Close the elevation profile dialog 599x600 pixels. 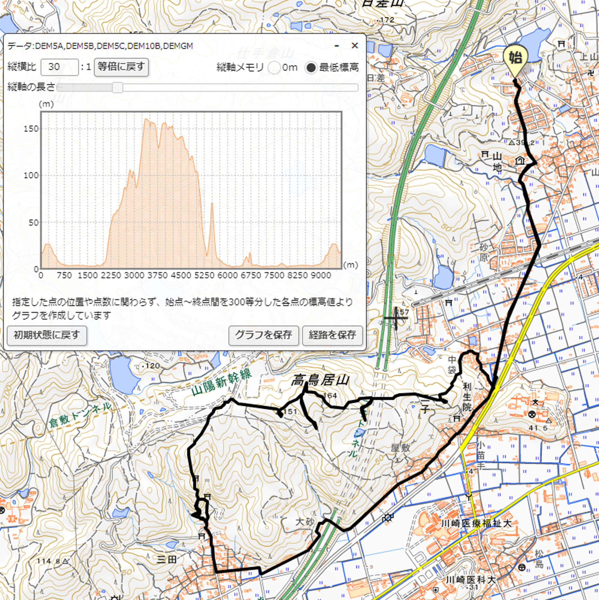pos(355,46)
